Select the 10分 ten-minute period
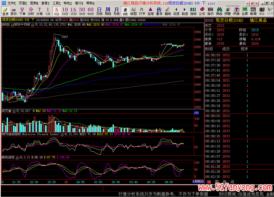Image resolution: width=274 pixels, height=197 pixels. click(x=65, y=11)
